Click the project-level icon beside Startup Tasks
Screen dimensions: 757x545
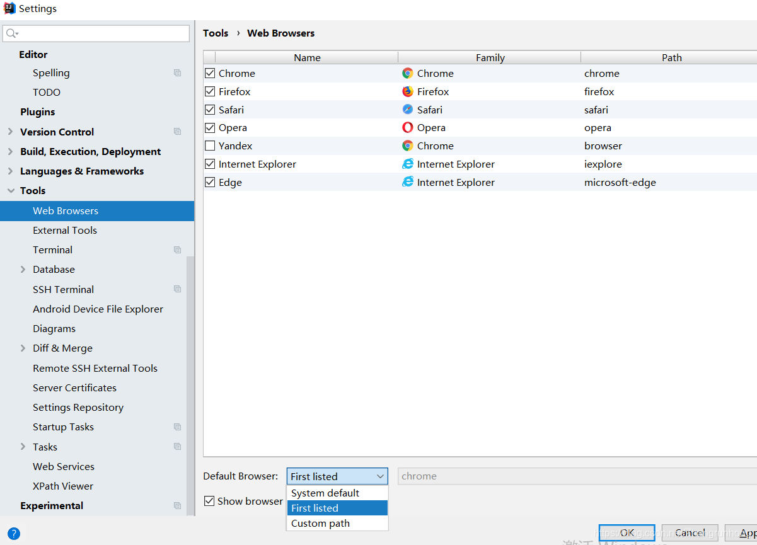[177, 427]
